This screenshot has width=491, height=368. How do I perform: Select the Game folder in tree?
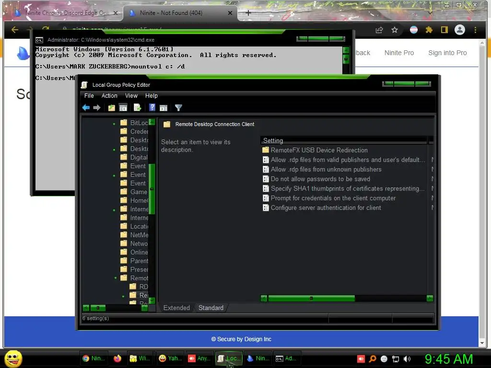pyautogui.click(x=134, y=192)
